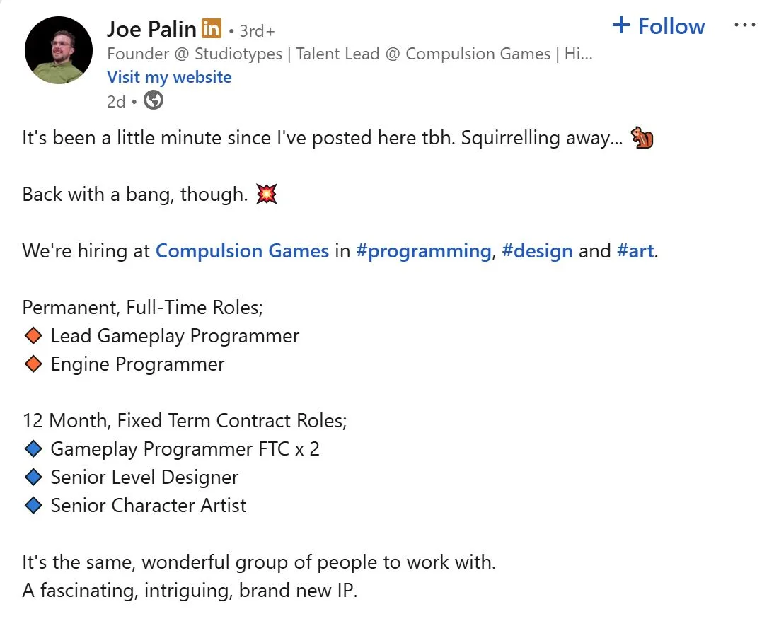The height and width of the screenshot is (626, 774).
Task: Click the '2d' post timestamp
Action: (x=115, y=101)
